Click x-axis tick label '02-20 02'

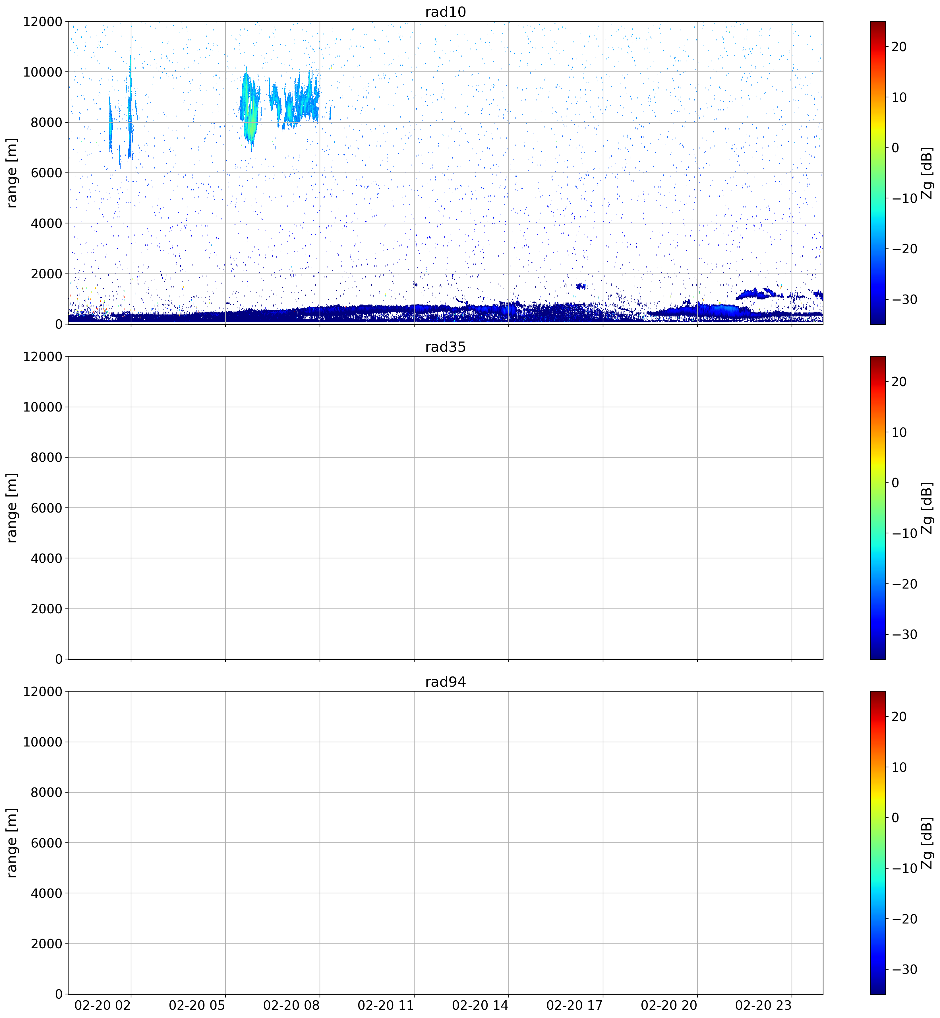(x=103, y=1005)
